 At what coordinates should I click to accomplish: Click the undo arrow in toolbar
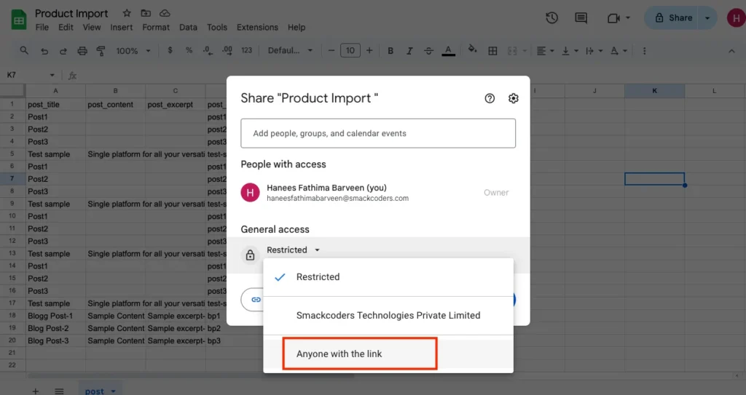(x=45, y=51)
